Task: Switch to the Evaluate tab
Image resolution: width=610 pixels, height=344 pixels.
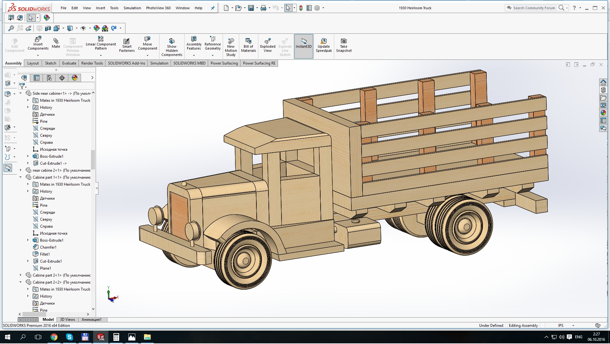Action: coord(69,63)
